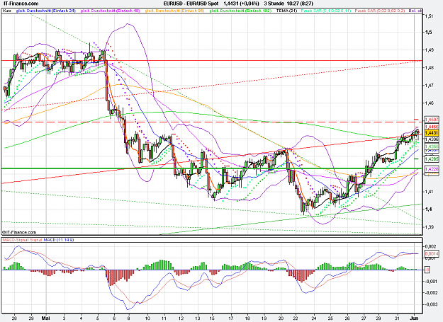The height and width of the screenshot is (322, 443).
Task: Click the 'MACD-Signal' label in the lower panel
Action: (x=16, y=240)
